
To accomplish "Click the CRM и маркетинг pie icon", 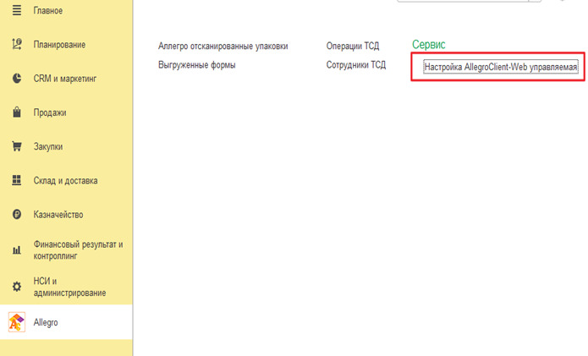I will pyautogui.click(x=17, y=79).
